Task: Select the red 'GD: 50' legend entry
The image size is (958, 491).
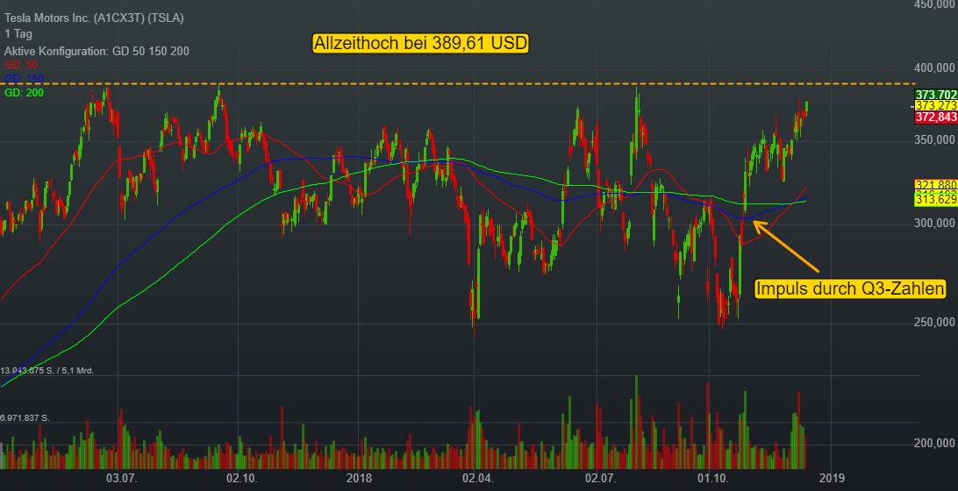Action: (21, 65)
